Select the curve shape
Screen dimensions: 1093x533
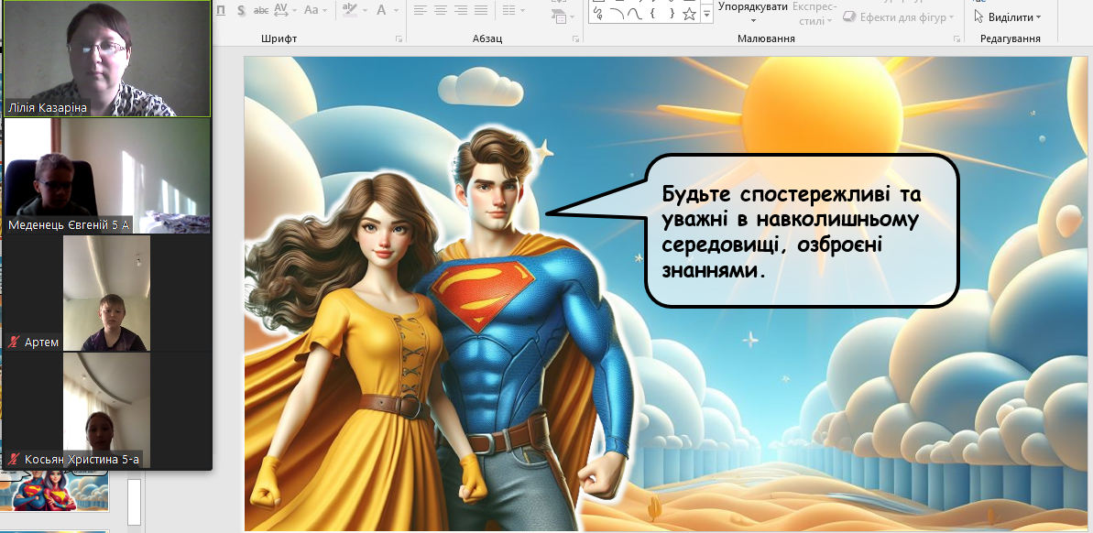click(x=634, y=13)
